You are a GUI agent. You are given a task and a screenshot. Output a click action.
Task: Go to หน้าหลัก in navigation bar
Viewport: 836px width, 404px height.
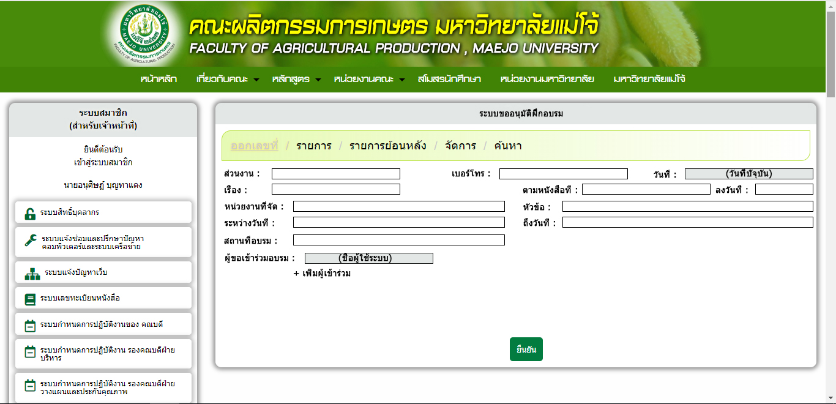(x=159, y=79)
